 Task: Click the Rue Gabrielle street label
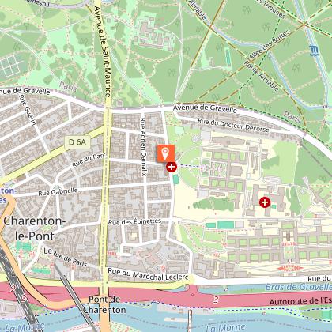pyautogui.click(x=58, y=192)
